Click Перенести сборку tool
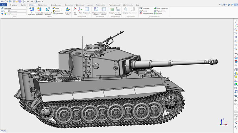Image resolution: width=238 pixels, height=133 pixels. [x=96, y=11]
